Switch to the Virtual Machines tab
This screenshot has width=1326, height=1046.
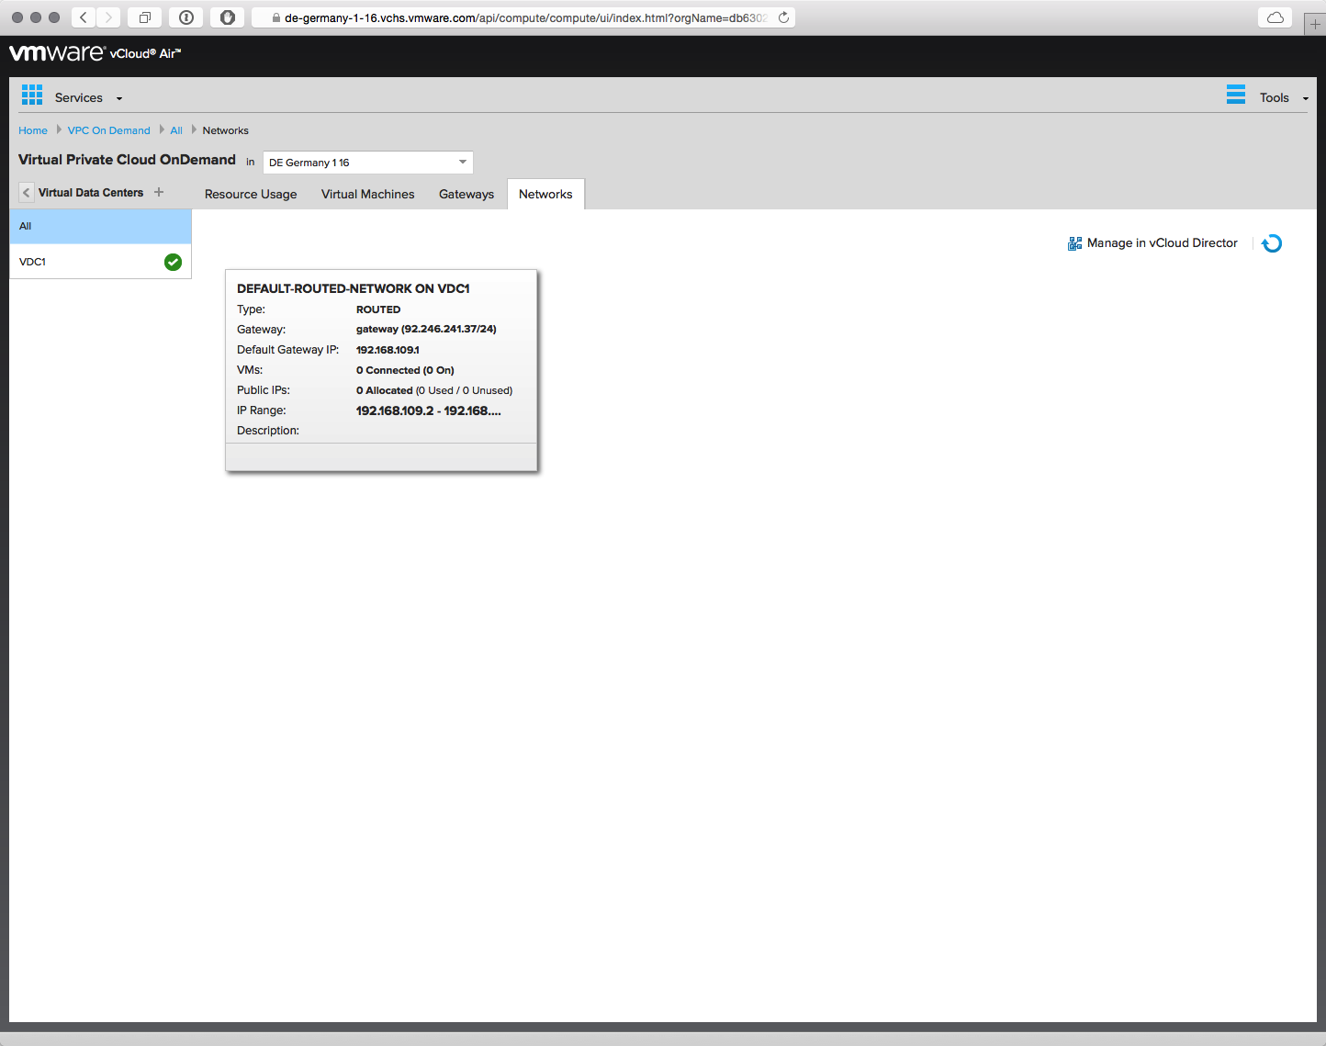coord(367,194)
